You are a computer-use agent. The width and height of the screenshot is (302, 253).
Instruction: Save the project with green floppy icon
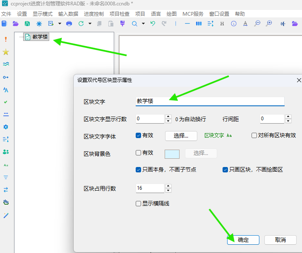coord(27,24)
